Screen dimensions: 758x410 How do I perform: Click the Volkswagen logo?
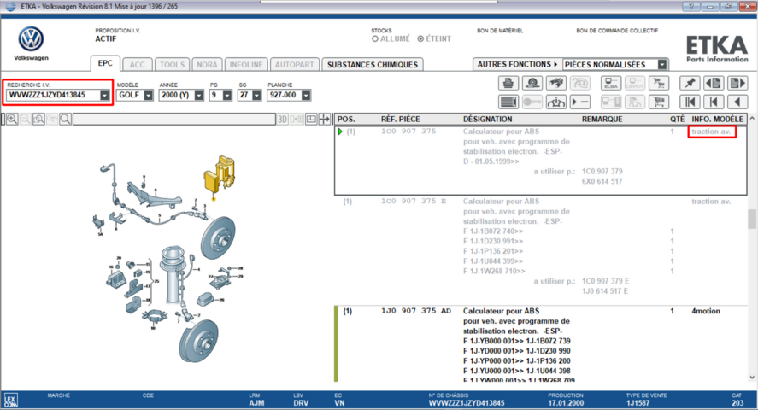(31, 39)
